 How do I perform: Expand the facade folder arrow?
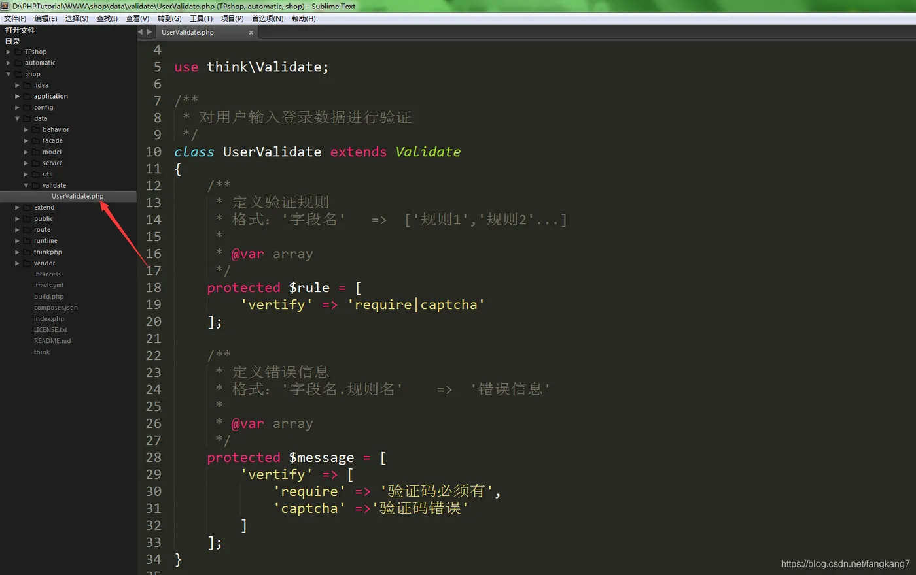pos(26,140)
